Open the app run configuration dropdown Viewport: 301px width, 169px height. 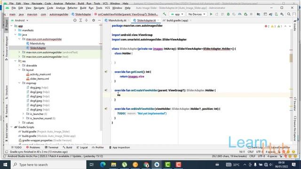coord(177,14)
